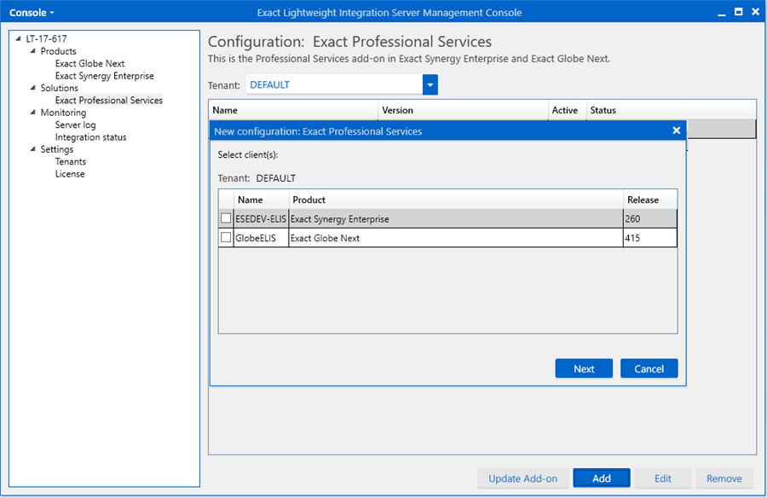767x498 pixels.
Task: Open the Console menu
Action: (32, 13)
